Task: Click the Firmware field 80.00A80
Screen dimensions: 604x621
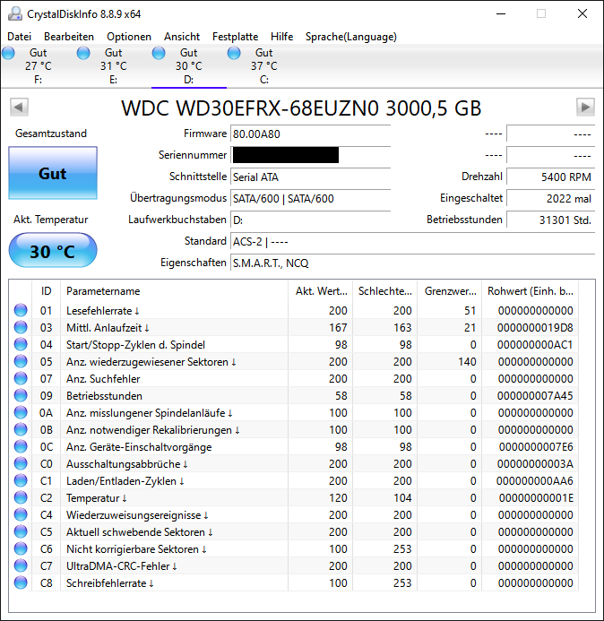Action: [311, 134]
